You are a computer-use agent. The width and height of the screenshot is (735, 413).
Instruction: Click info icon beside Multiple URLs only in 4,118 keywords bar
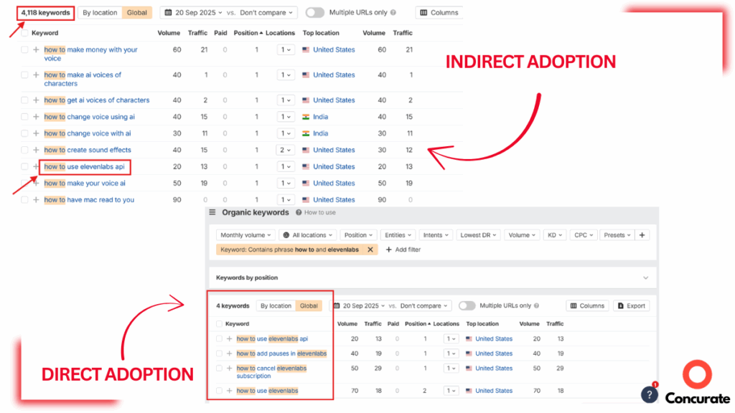tap(393, 13)
